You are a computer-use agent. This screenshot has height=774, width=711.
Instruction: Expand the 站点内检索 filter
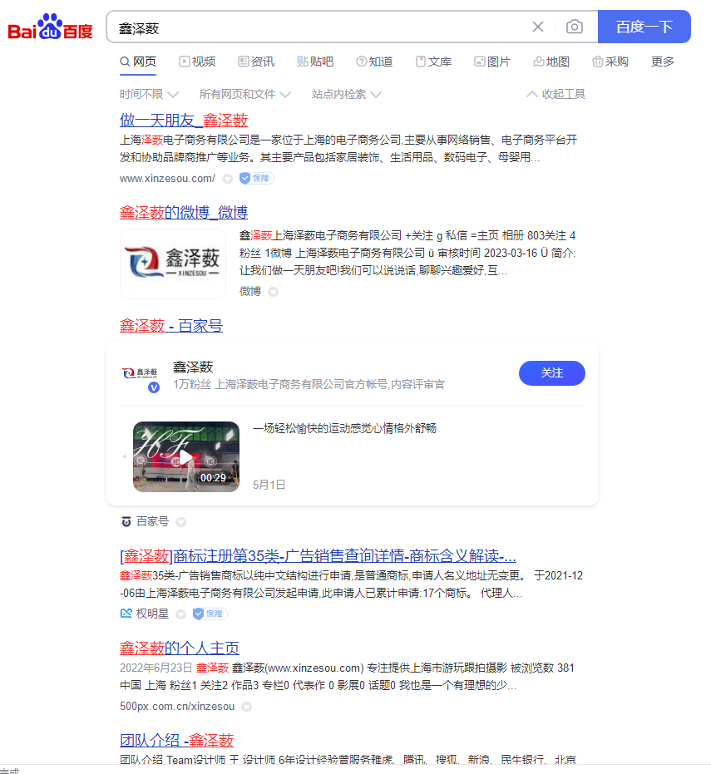(347, 94)
